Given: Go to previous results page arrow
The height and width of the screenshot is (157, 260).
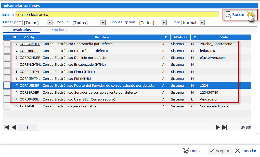Looking at the screenshot, I should tap(14, 127).
